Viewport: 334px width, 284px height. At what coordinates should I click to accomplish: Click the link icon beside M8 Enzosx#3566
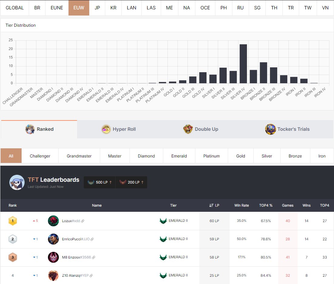tap(93, 257)
